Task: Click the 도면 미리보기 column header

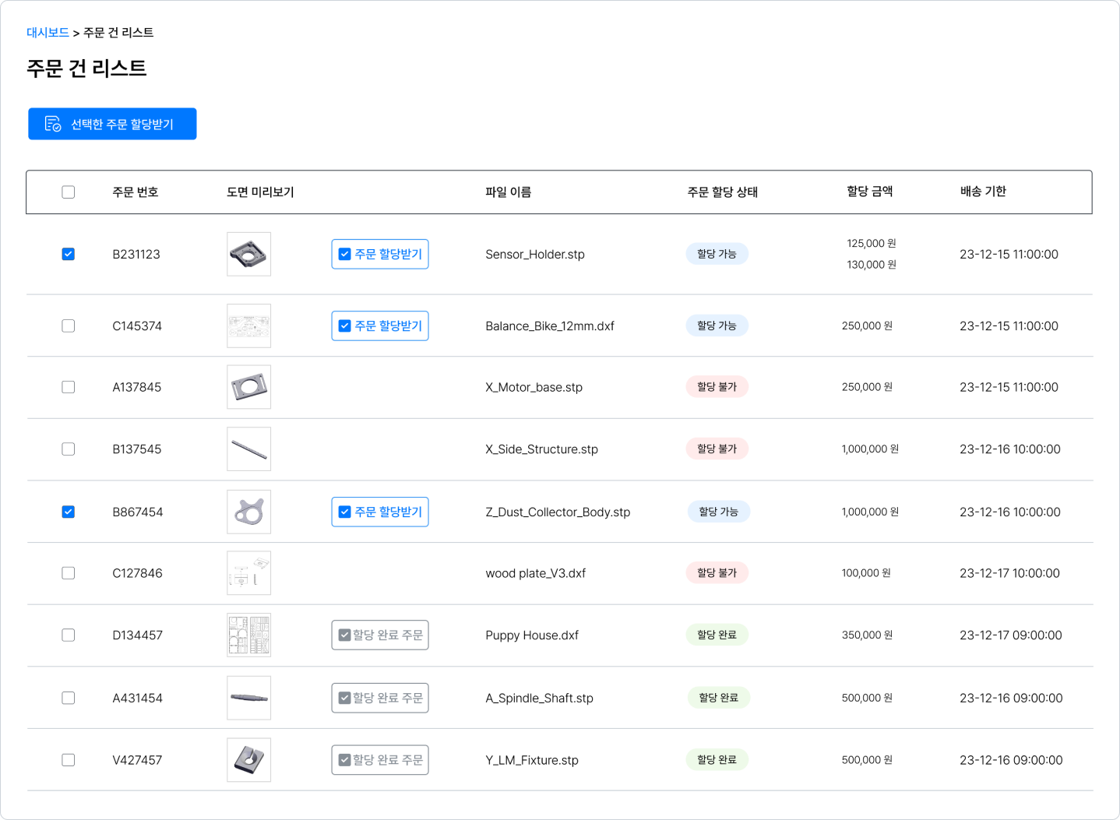Action: (260, 192)
